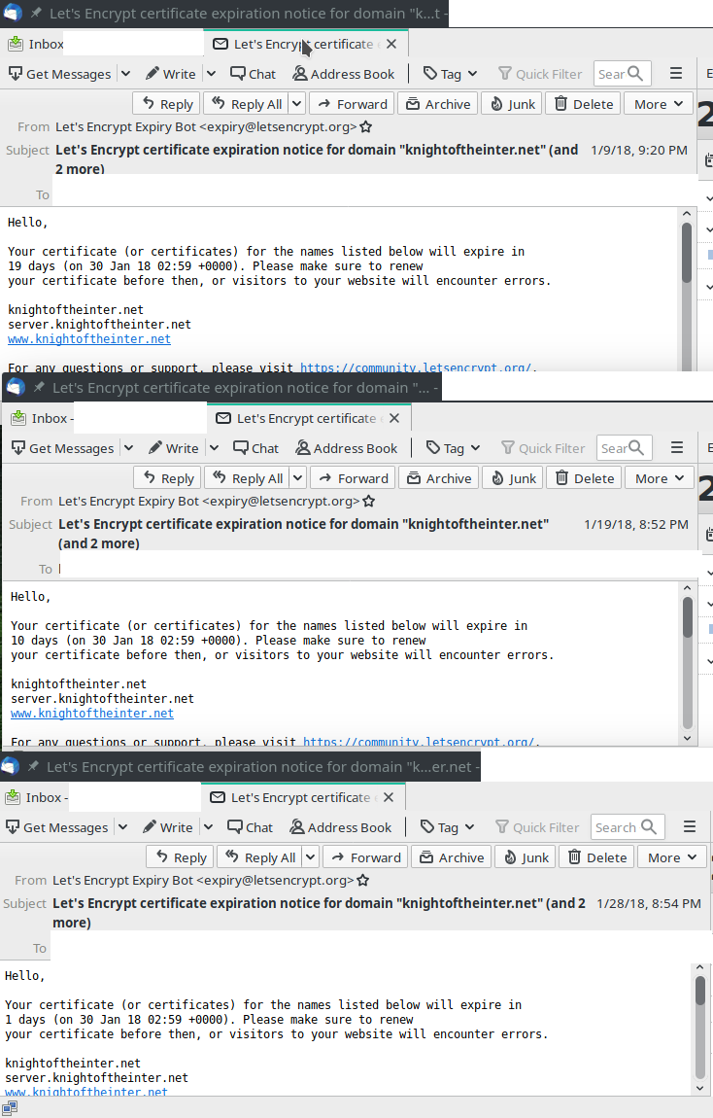Click Search field in the 1/28/18 email window
This screenshot has height=1118, width=713.
628,827
